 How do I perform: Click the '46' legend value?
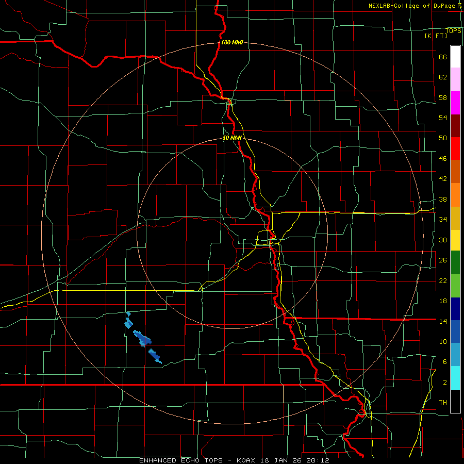click(x=443, y=159)
